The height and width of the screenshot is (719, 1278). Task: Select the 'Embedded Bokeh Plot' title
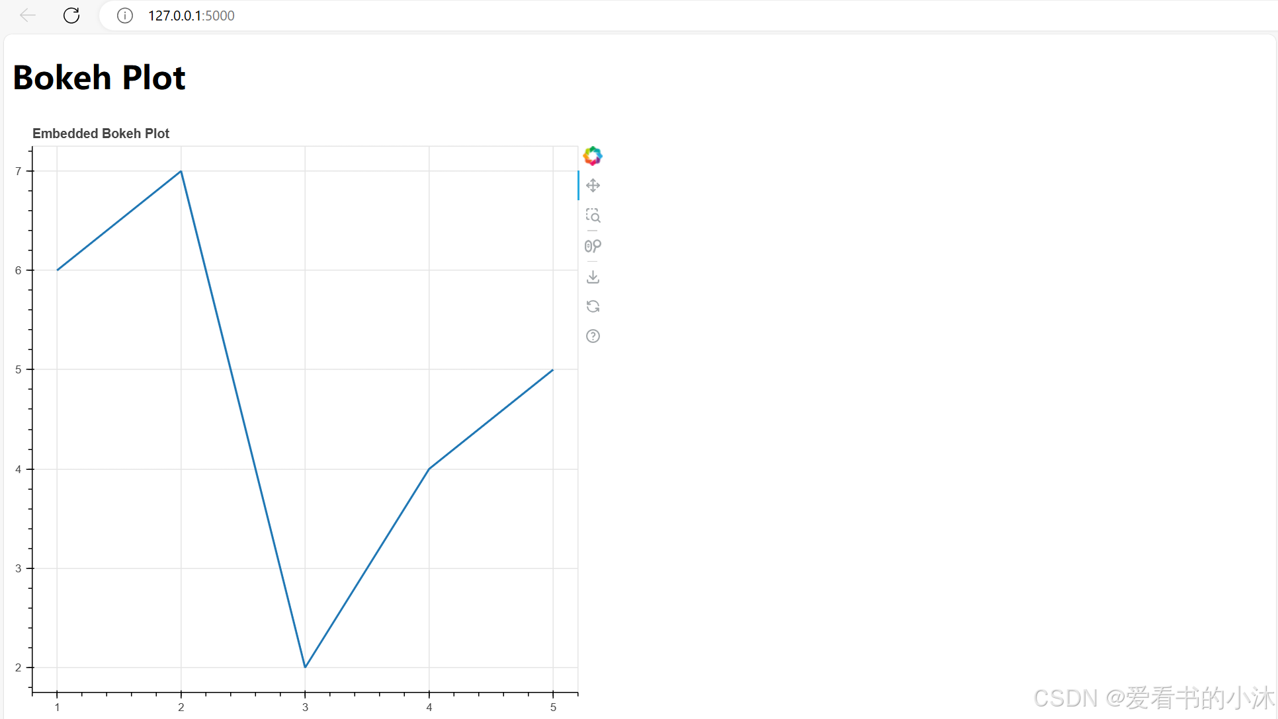click(101, 133)
